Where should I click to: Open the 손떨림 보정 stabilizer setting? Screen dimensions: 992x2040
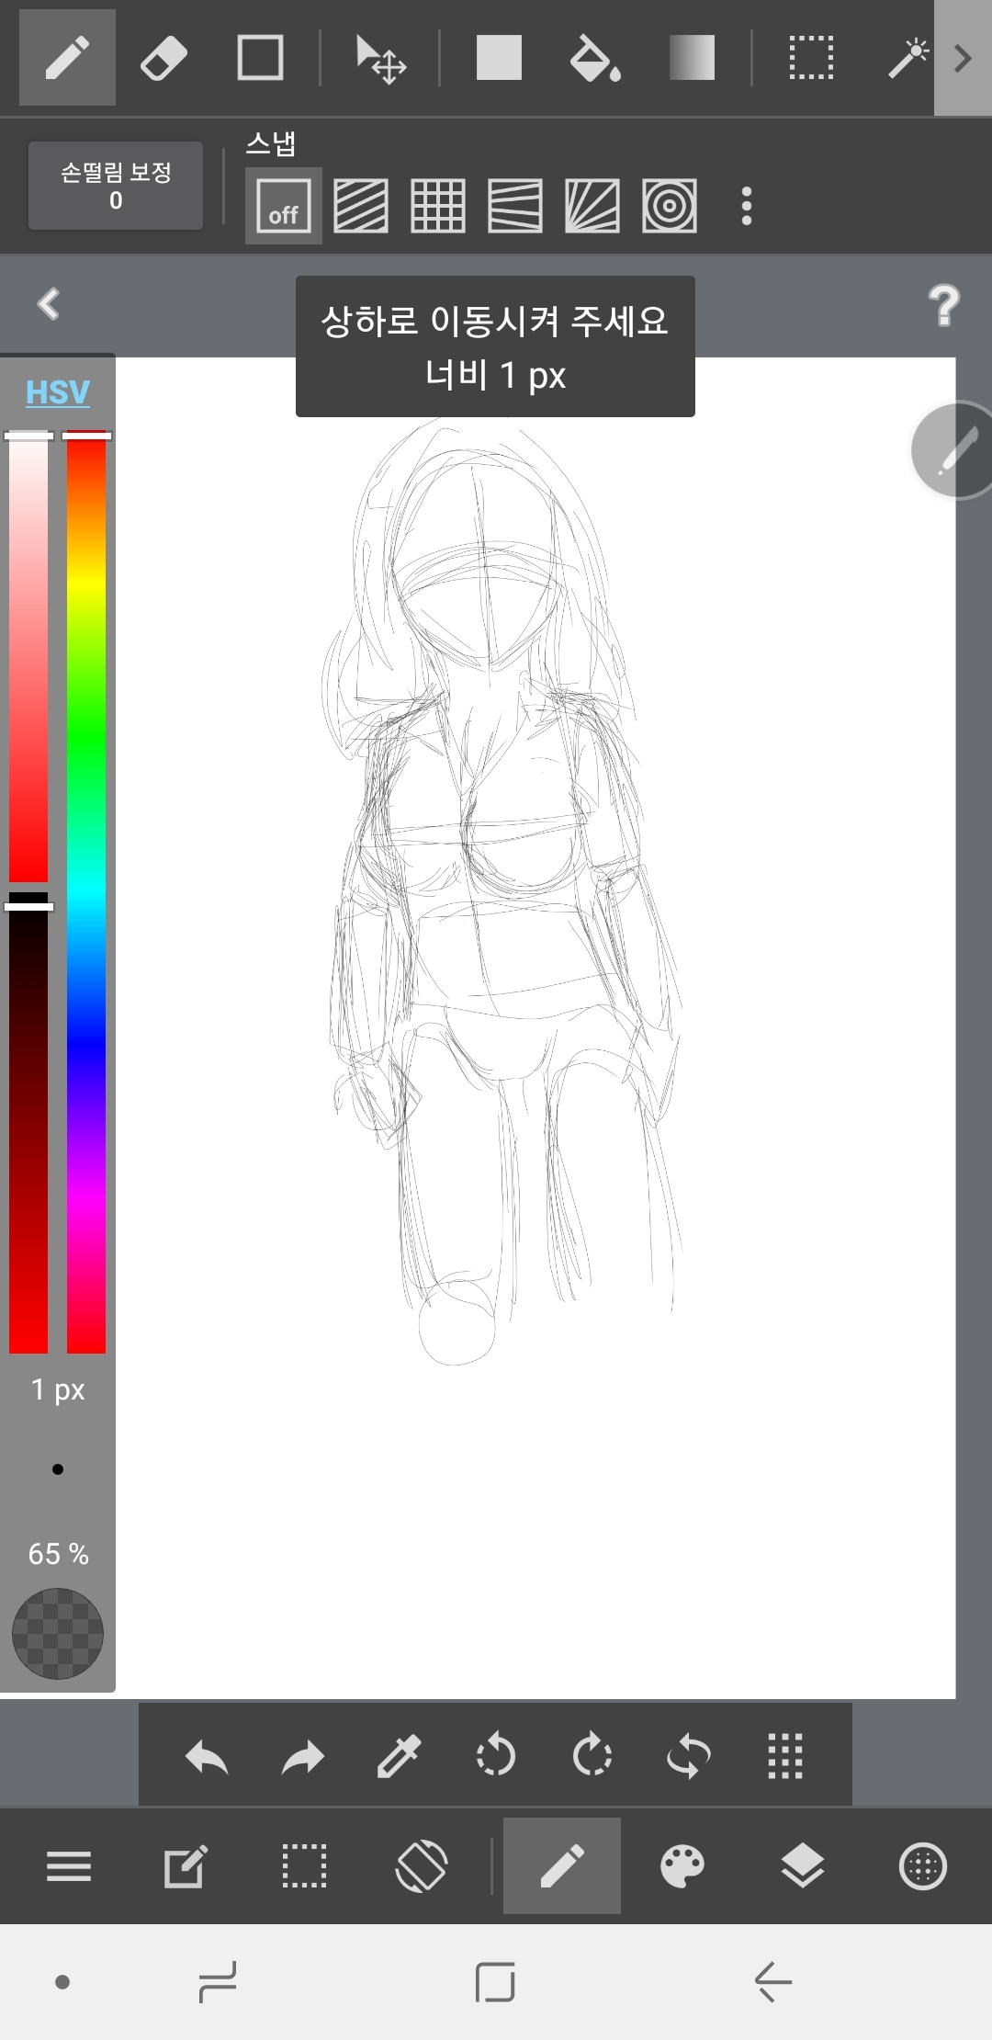pyautogui.click(x=116, y=186)
